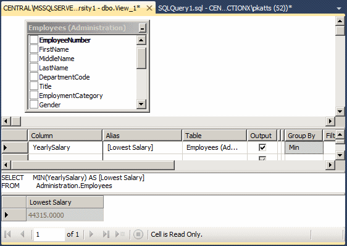Click the Group By column header

[303, 136]
